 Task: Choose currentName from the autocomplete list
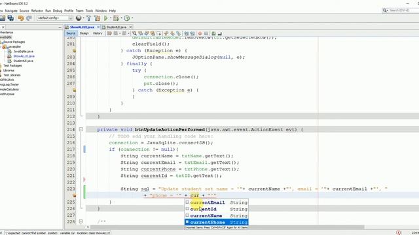point(217,216)
